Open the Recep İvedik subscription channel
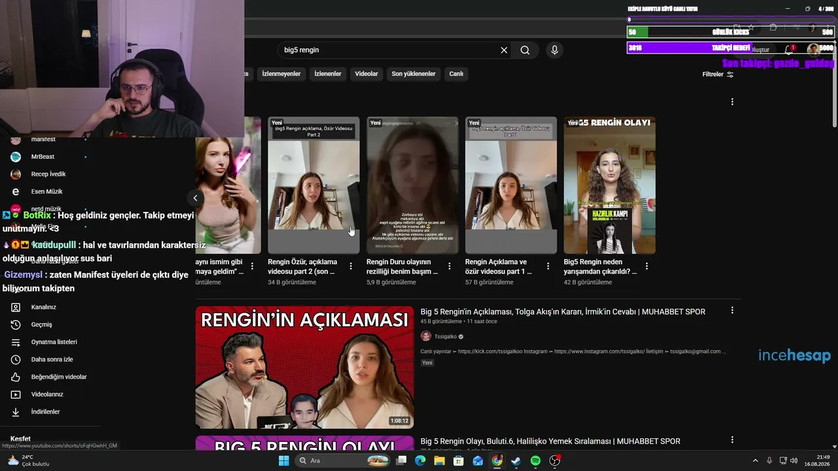The width and height of the screenshot is (838, 471). click(x=49, y=174)
